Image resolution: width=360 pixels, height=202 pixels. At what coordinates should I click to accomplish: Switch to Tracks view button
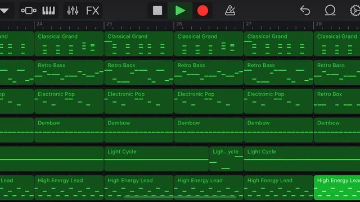click(x=29, y=11)
